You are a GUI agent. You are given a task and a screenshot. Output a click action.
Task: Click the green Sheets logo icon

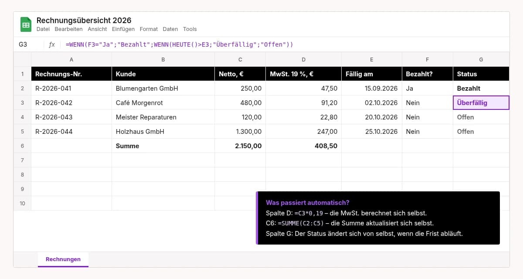(x=26, y=24)
